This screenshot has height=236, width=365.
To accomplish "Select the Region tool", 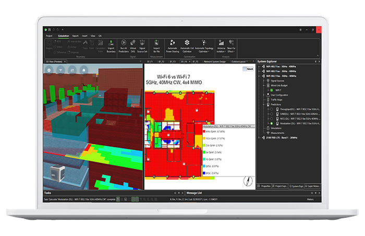I will click(49, 44).
